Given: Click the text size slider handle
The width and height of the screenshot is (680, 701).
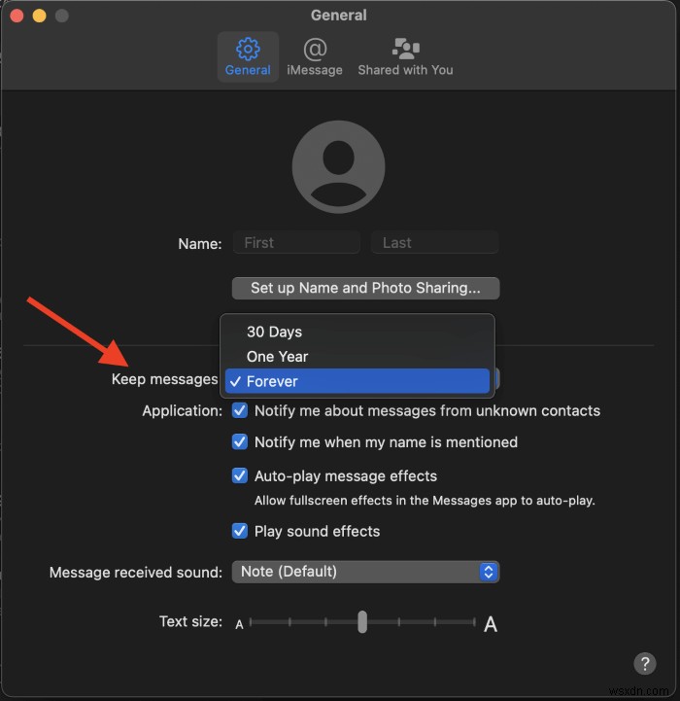Looking at the screenshot, I should [362, 622].
